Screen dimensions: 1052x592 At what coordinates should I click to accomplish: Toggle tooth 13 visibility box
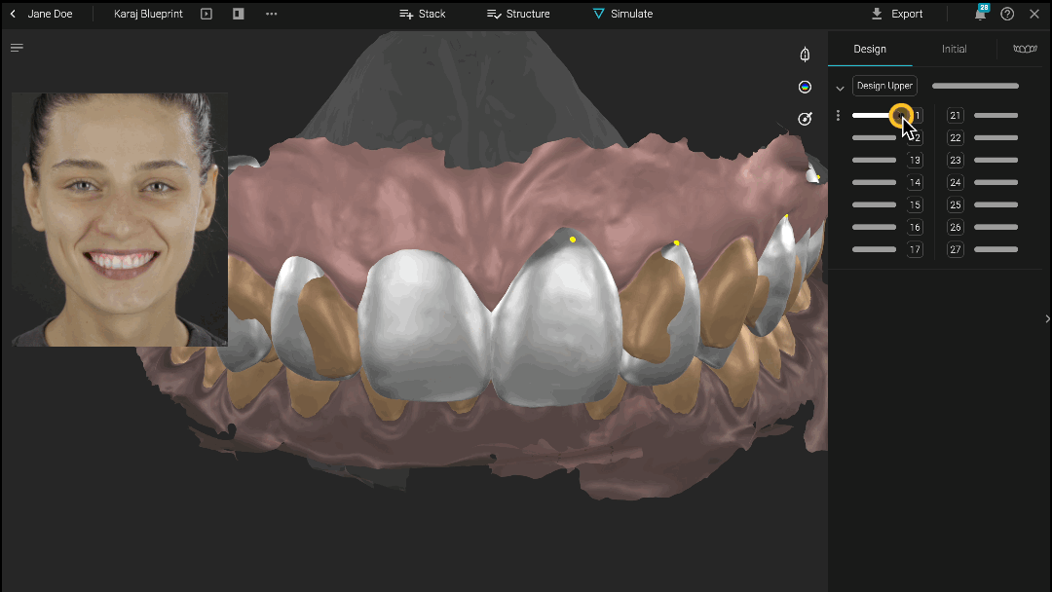tap(915, 160)
